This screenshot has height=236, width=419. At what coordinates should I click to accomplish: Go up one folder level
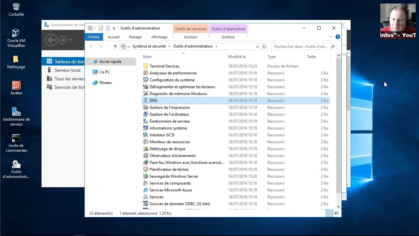point(115,47)
